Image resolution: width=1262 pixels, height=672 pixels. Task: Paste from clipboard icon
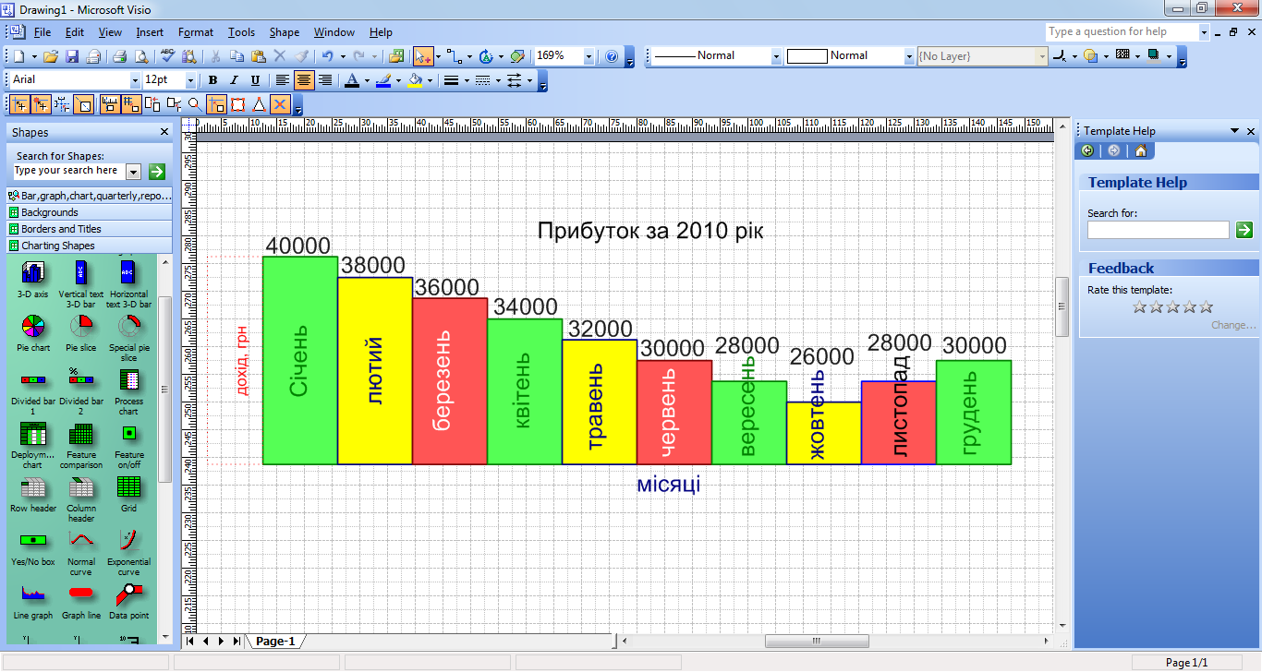[x=259, y=56]
